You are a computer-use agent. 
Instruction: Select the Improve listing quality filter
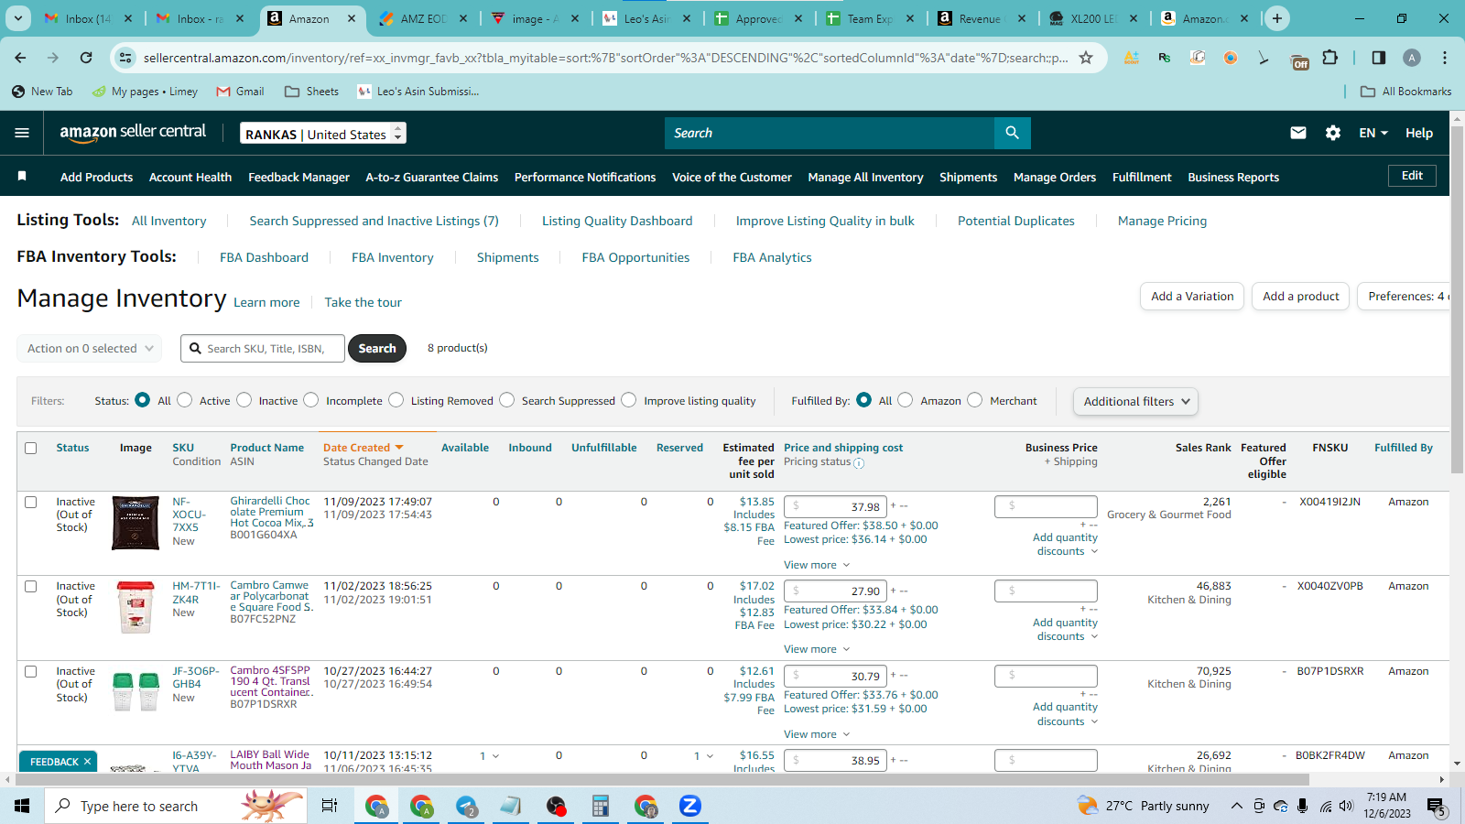point(629,400)
